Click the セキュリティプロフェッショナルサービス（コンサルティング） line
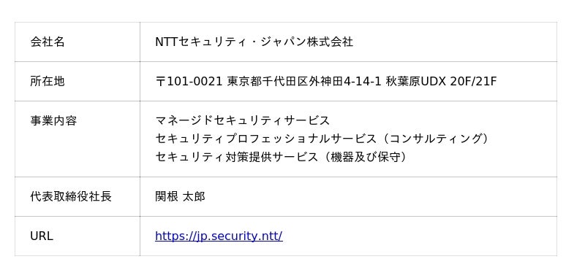 pyautogui.click(x=322, y=139)
